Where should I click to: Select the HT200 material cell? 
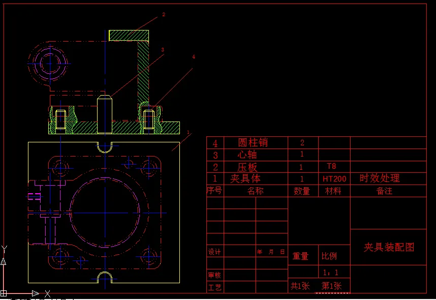coord(334,178)
